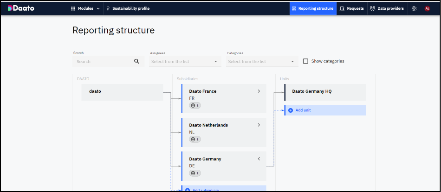Screen dimensions: 441x192
Task: Select the Daato Germany HQ unit
Action: click(325, 92)
